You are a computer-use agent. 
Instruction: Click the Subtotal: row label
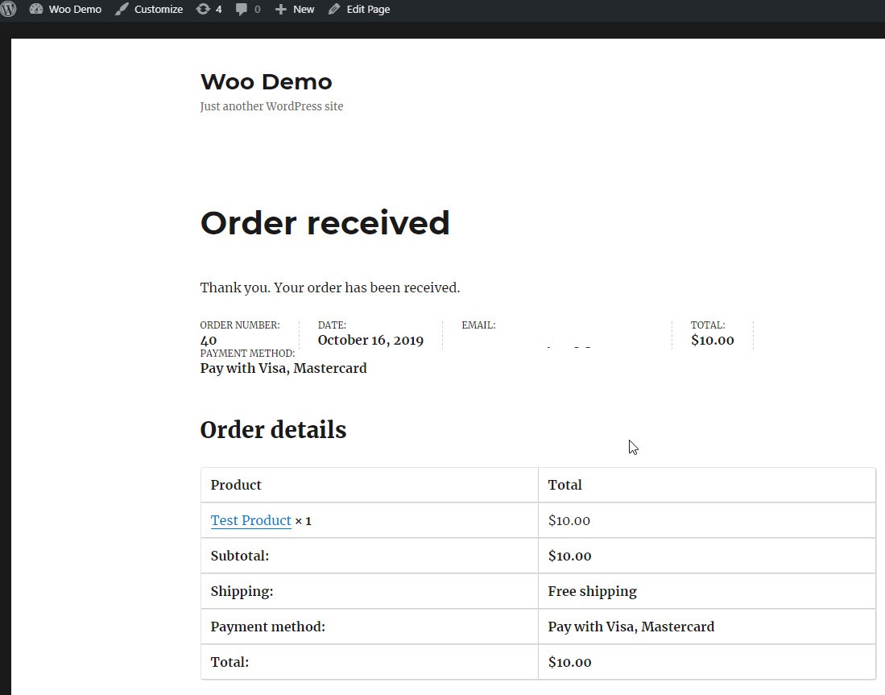point(240,556)
